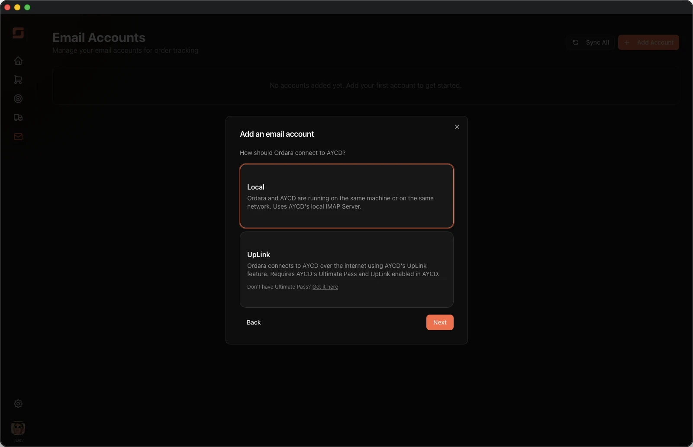This screenshot has height=447, width=693.
Task: Open the Email mail sidebar icon
Action: [18, 137]
